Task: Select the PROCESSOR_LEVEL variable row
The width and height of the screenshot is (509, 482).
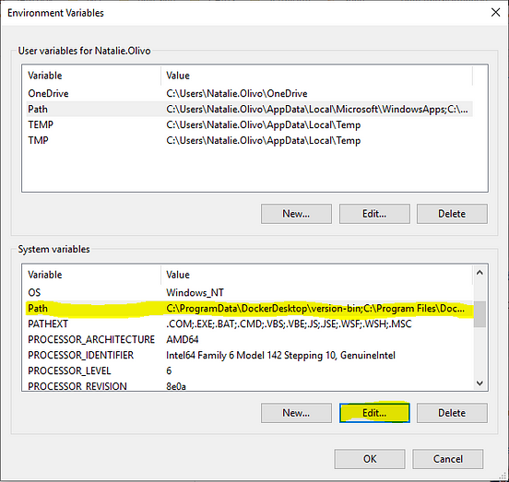Action: pyautogui.click(x=249, y=370)
